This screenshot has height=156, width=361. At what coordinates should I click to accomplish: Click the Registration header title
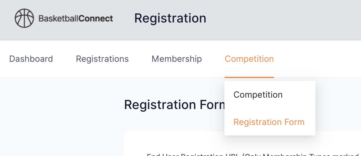tap(170, 18)
